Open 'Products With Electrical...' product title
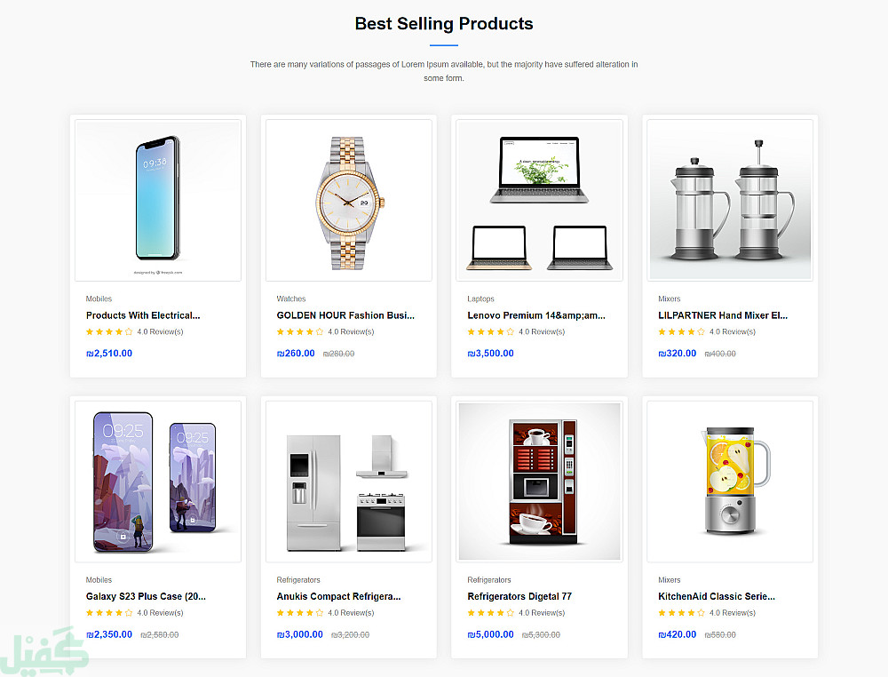The width and height of the screenshot is (888, 677). [x=143, y=315]
